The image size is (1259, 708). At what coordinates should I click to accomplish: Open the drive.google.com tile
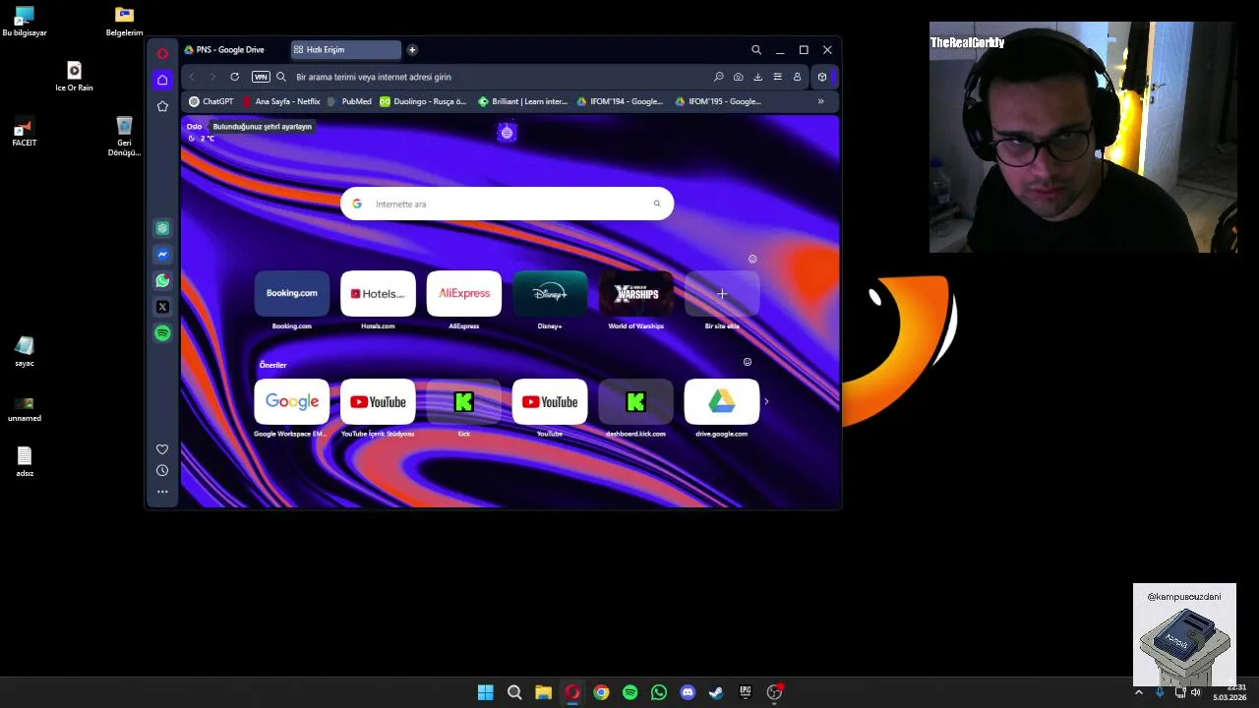(x=722, y=402)
